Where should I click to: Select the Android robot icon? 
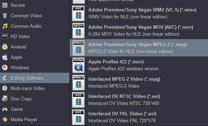pyautogui.click(x=5, y=47)
